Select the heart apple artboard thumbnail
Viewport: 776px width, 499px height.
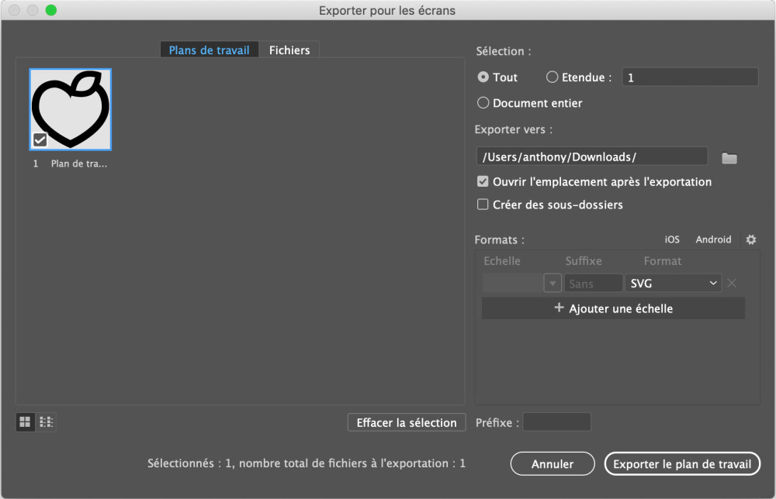[x=71, y=109]
